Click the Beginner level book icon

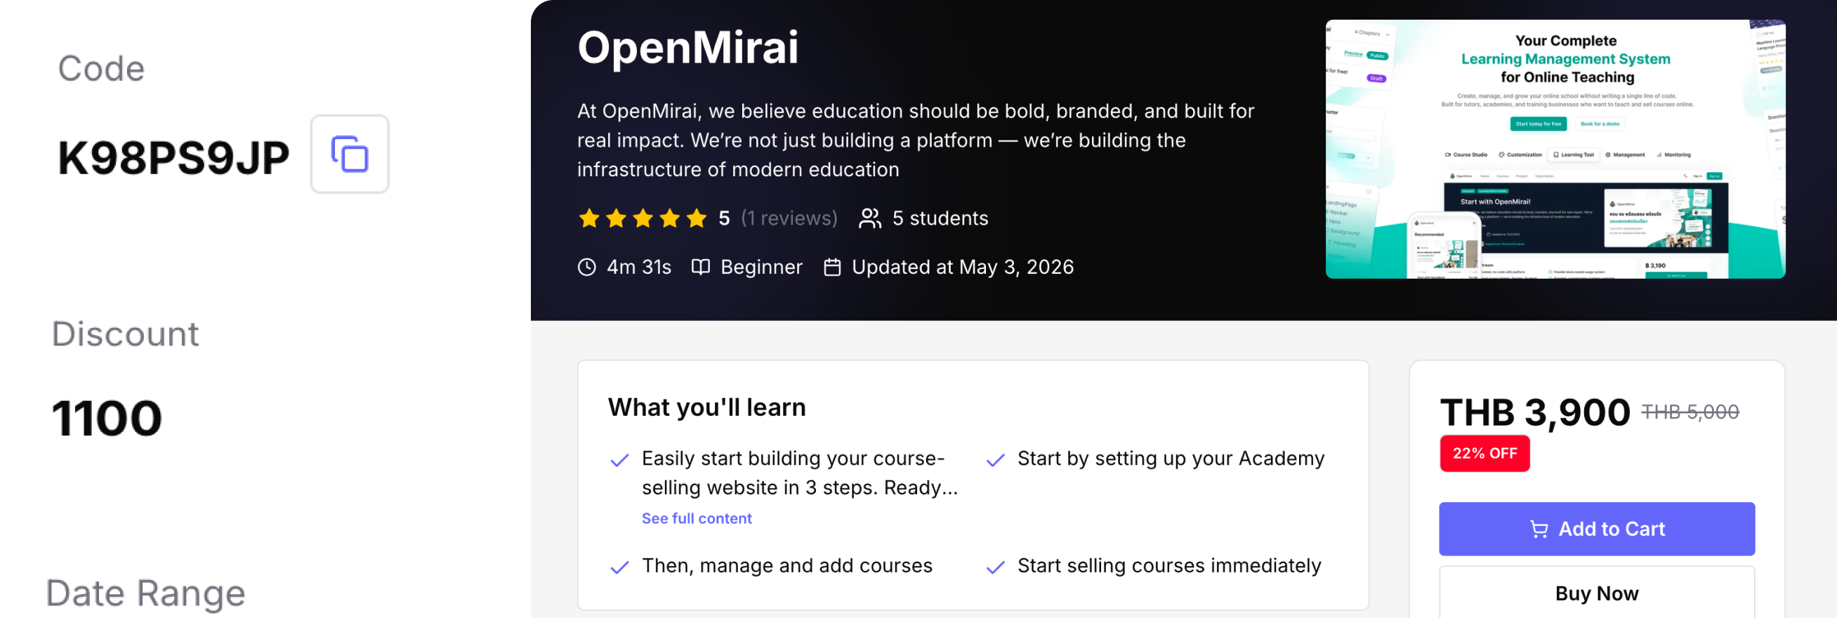tap(700, 268)
